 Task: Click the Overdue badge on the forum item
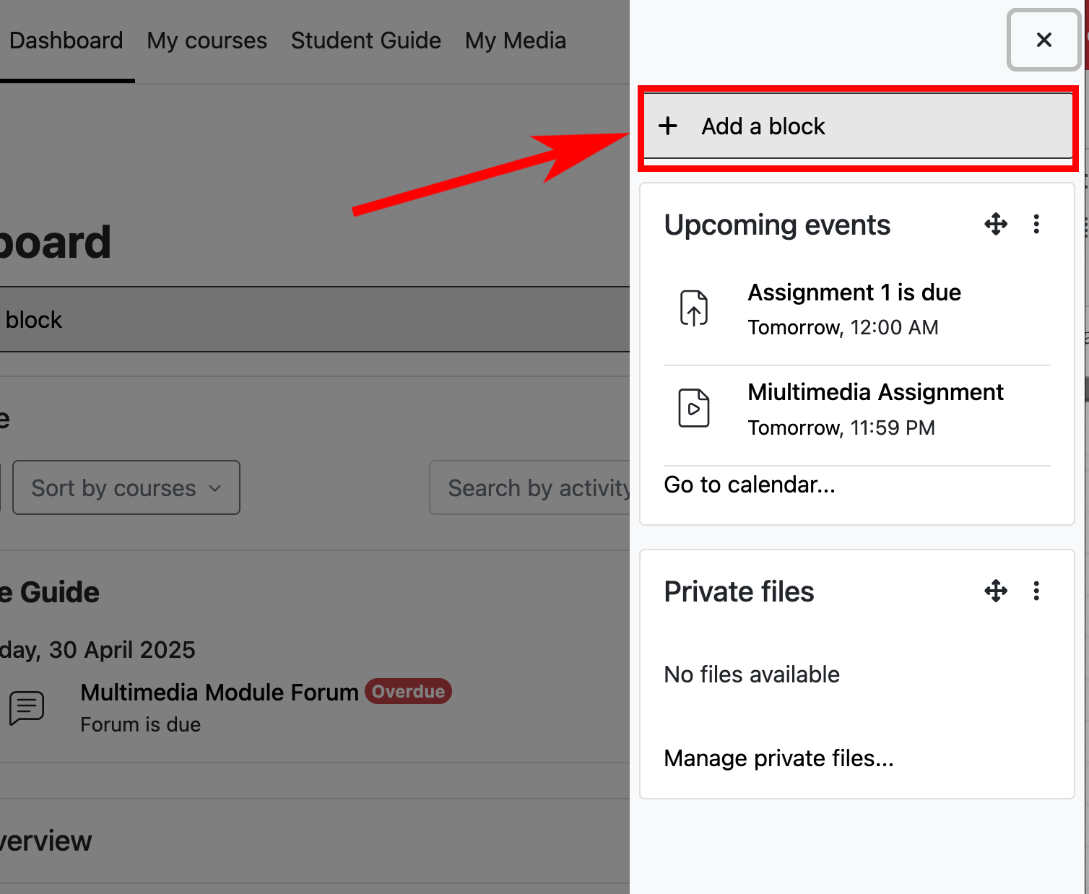[408, 691]
